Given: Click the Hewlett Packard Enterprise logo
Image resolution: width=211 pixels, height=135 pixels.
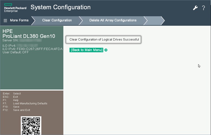Looking at the screenshot, I should 15,8.
